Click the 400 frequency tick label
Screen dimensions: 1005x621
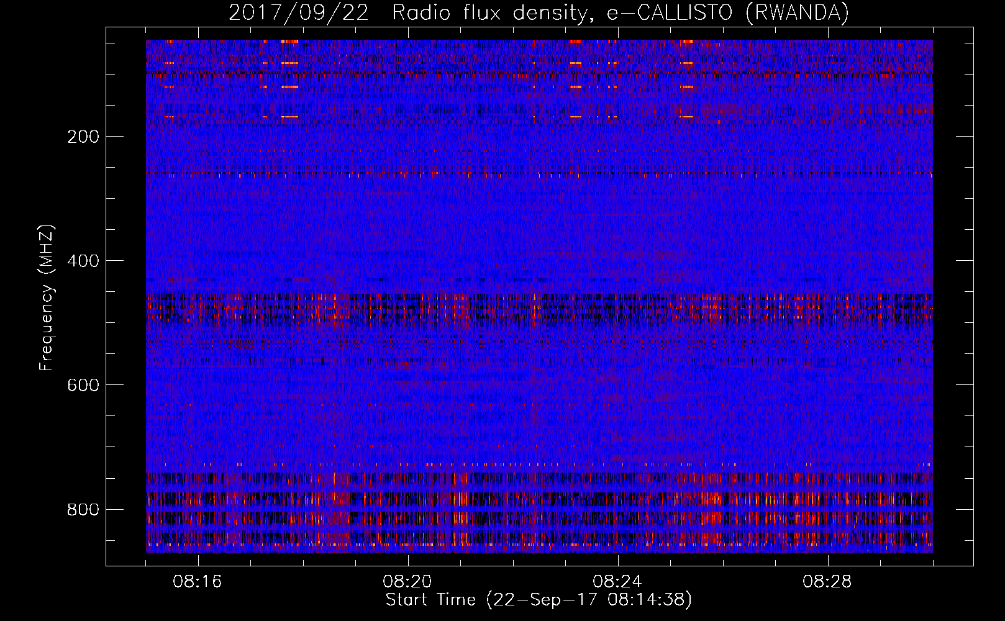83,261
